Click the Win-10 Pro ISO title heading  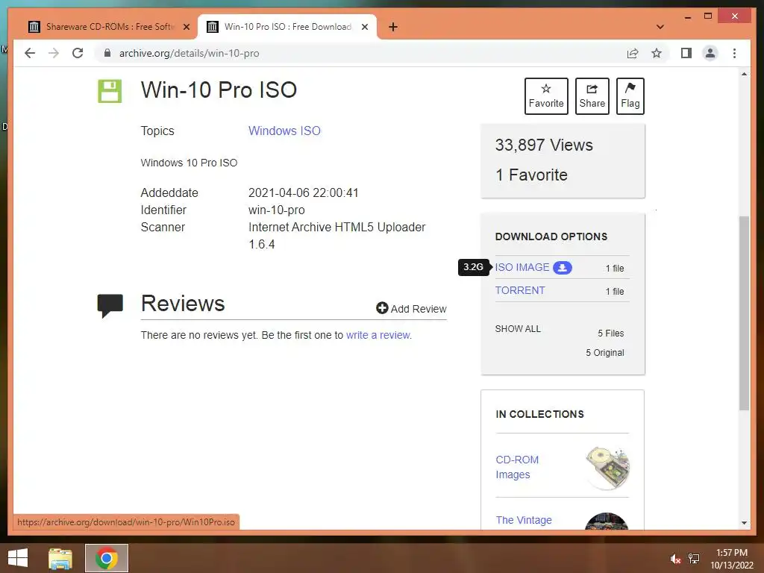point(219,90)
